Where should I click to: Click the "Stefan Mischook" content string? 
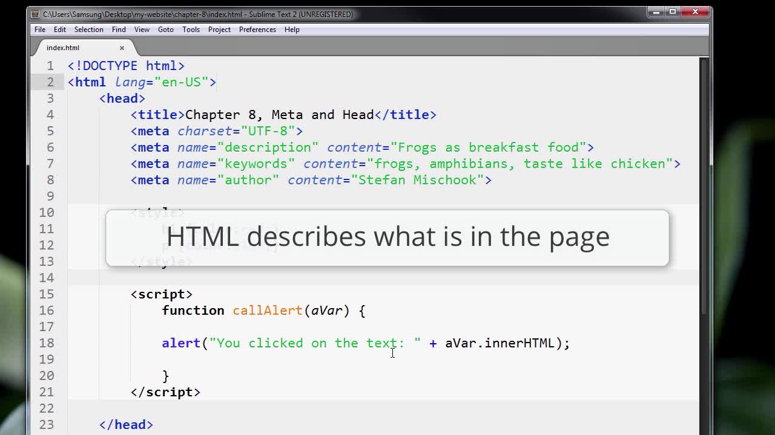point(418,180)
